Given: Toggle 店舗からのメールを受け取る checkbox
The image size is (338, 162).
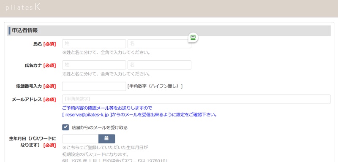Looking at the screenshot, I should click(65, 127).
